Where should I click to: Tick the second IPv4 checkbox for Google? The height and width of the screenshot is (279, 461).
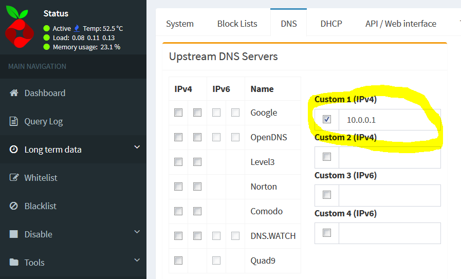[x=197, y=113]
